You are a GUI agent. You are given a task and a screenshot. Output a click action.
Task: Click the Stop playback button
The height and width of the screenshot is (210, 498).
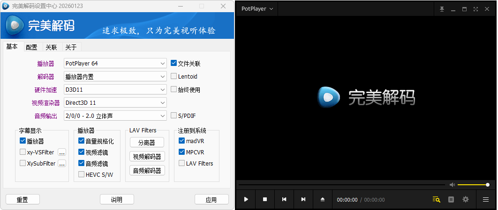tap(265, 199)
